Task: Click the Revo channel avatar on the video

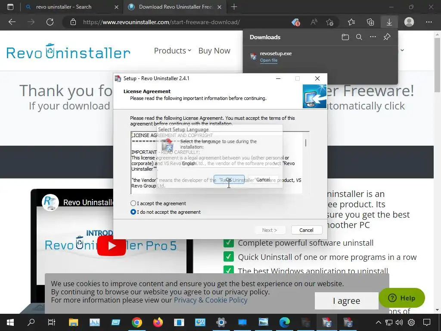Action: coord(50,203)
